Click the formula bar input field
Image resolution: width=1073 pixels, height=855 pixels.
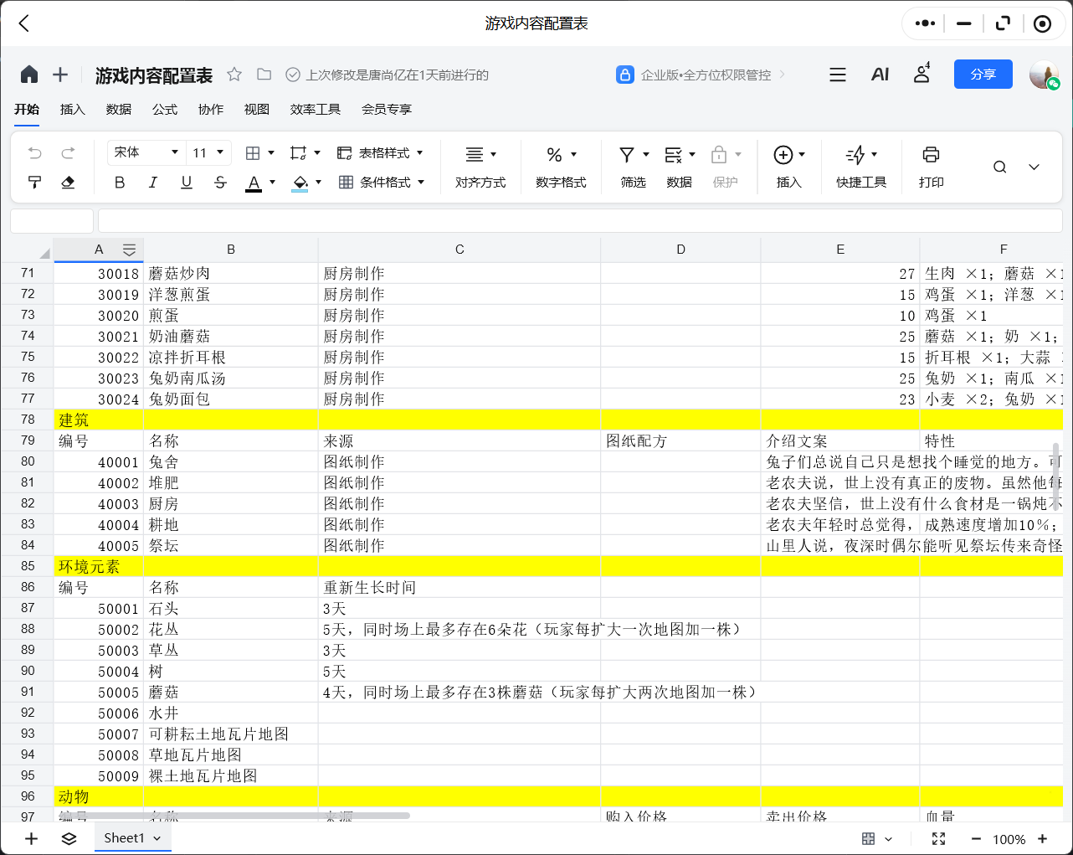[x=580, y=220]
